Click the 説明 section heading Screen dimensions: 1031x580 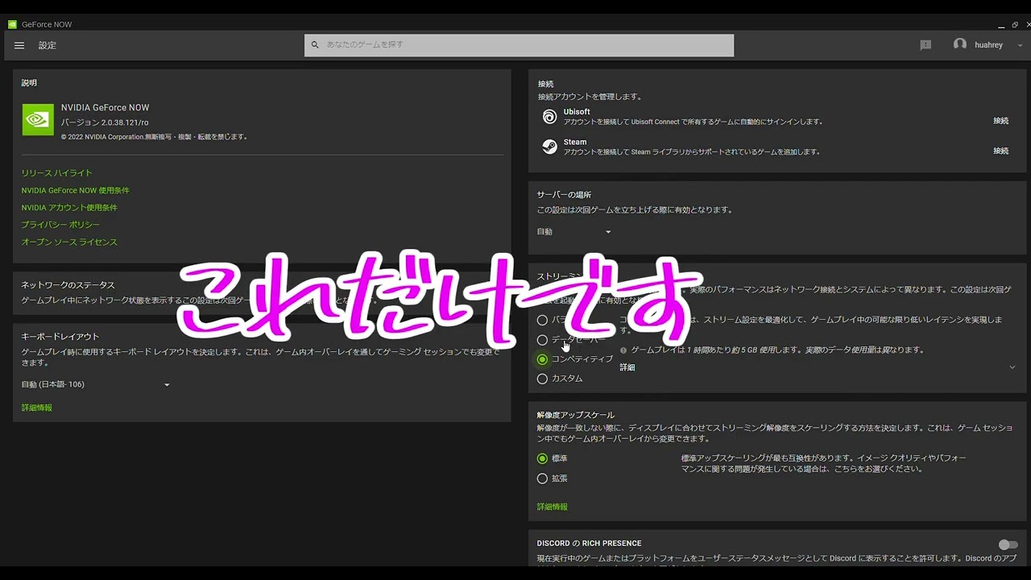pos(29,83)
